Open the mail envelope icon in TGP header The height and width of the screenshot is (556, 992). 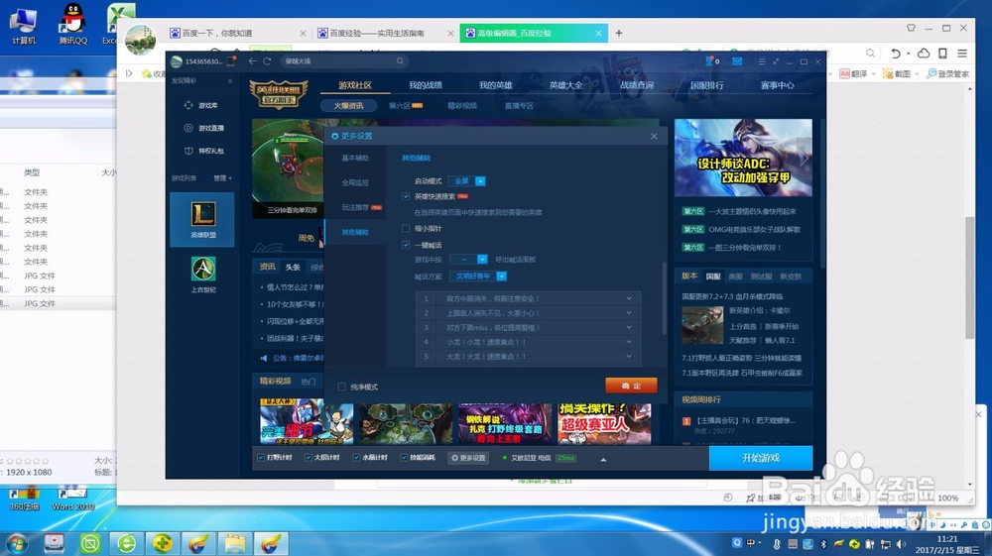tap(737, 61)
